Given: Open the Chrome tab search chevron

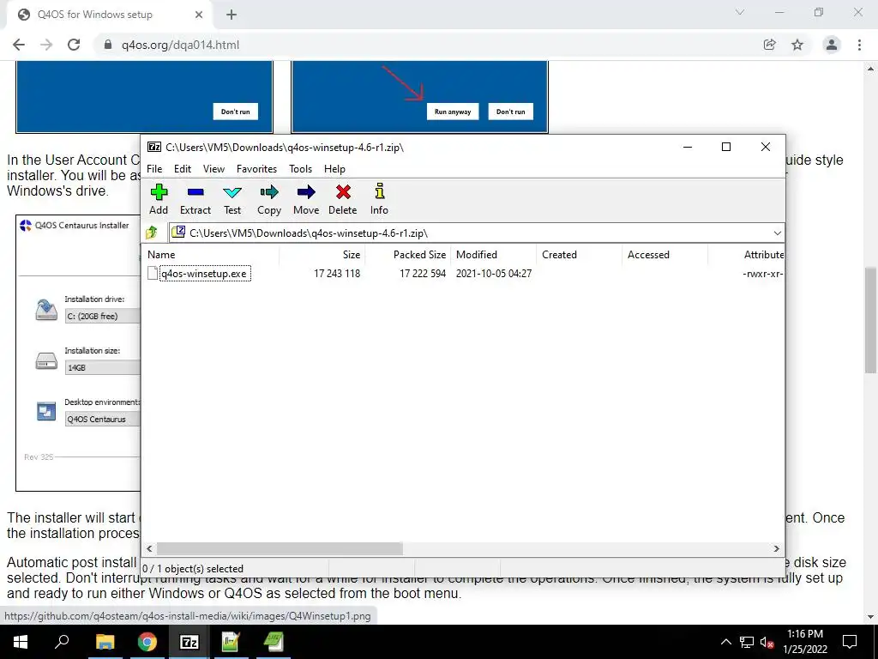Looking at the screenshot, I should click(x=740, y=12).
